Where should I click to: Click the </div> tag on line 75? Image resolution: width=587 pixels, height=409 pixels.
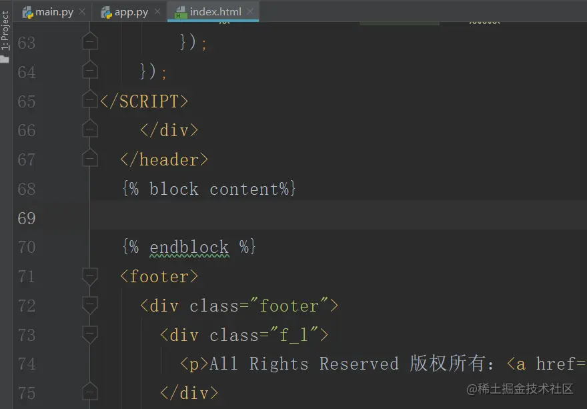click(x=189, y=393)
